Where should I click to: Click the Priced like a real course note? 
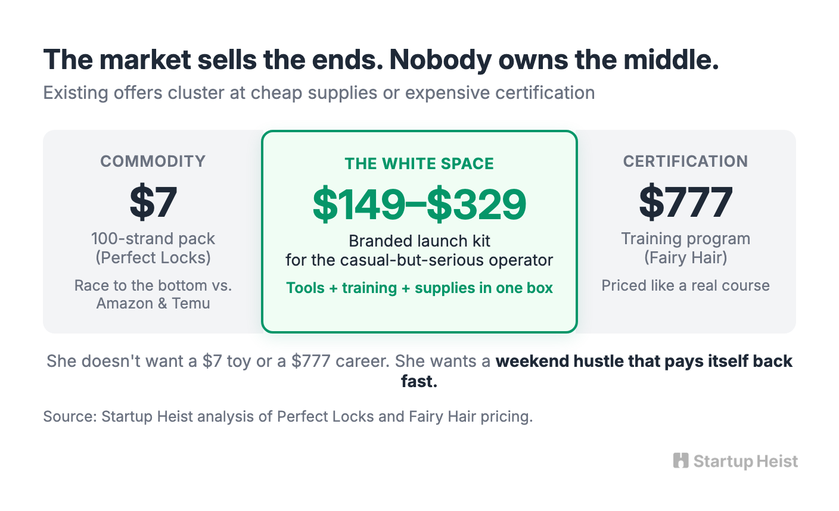[685, 285]
